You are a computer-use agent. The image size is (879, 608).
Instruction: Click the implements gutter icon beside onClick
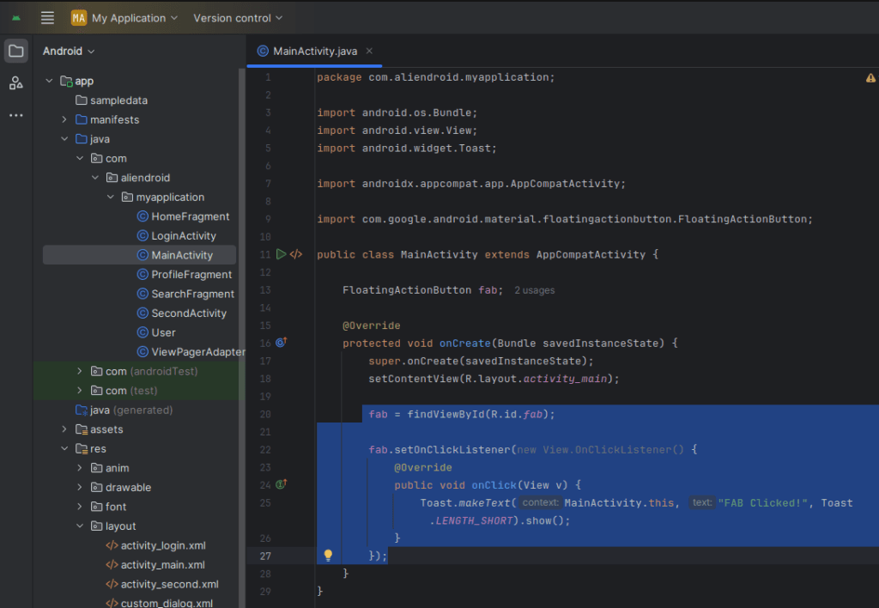[x=281, y=484]
